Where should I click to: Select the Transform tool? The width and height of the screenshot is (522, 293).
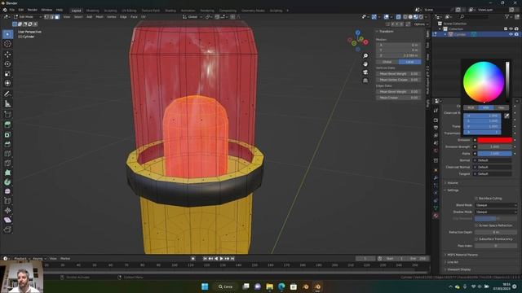pos(7,83)
